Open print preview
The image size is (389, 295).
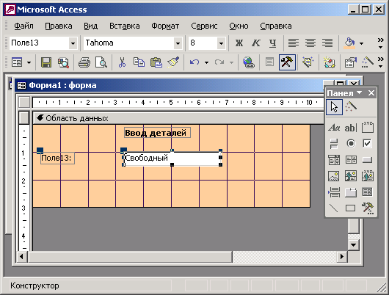point(101,62)
